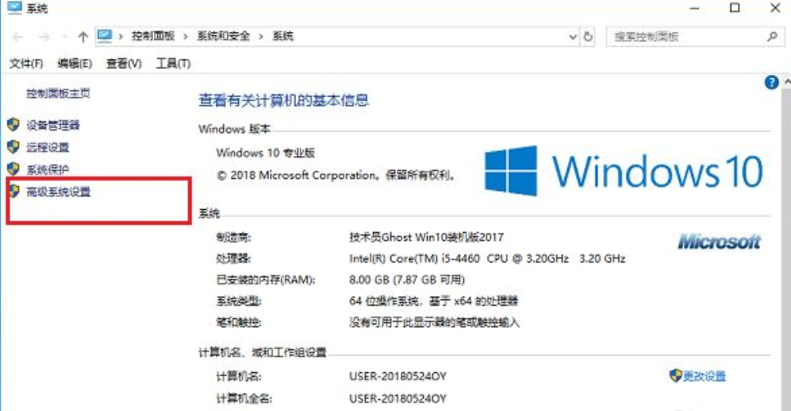Click the back navigation arrow

[x=18, y=36]
